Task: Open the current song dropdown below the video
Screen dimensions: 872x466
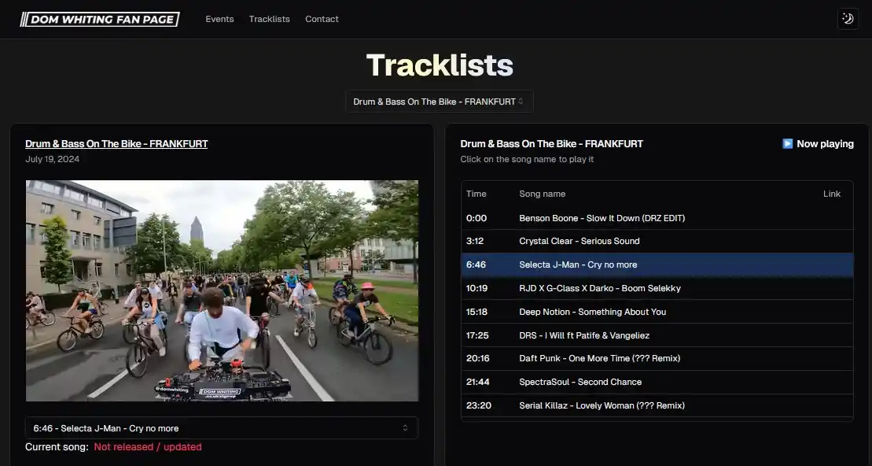Action: coord(221,427)
